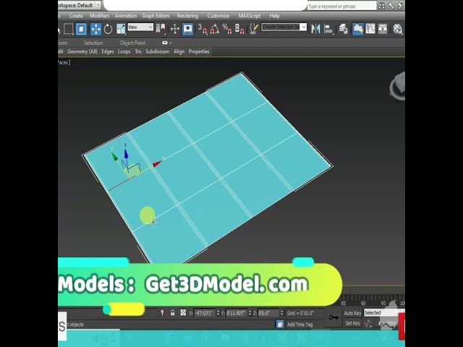The height and width of the screenshot is (347, 463).
Task: Click the X coordinate spinner arrows
Action: point(218,313)
